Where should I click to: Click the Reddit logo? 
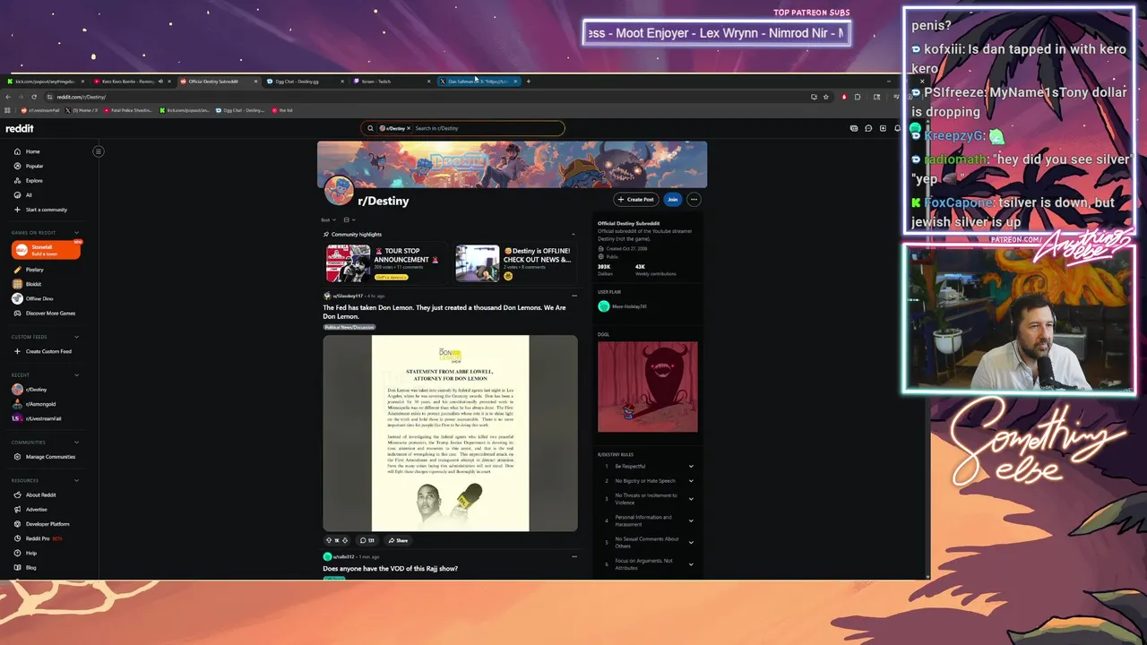click(x=19, y=128)
